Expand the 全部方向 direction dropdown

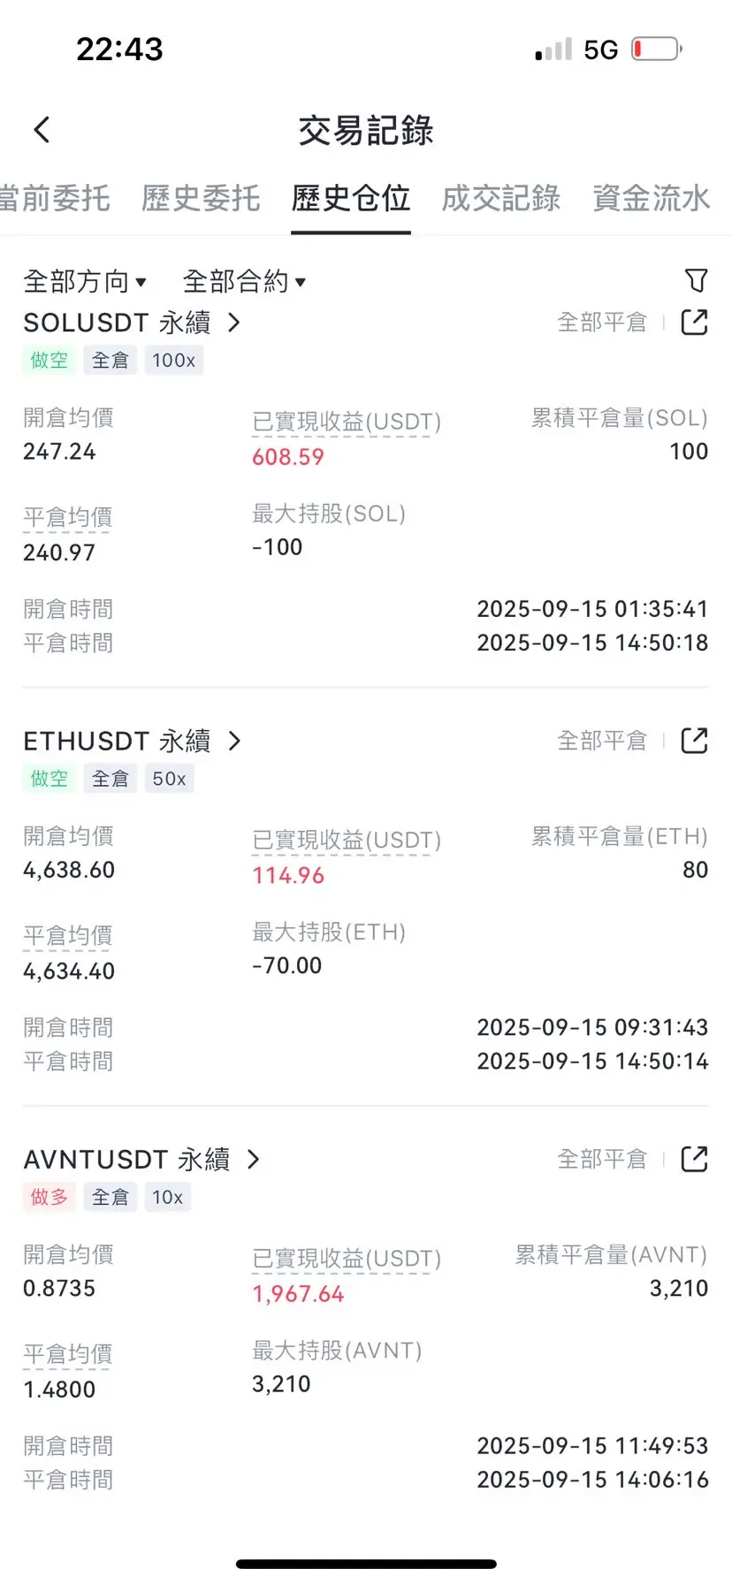tap(85, 281)
